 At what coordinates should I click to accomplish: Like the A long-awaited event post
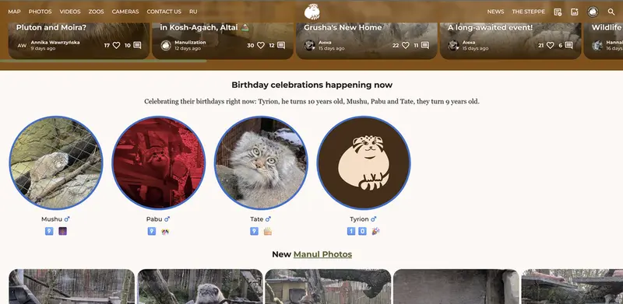(550, 45)
